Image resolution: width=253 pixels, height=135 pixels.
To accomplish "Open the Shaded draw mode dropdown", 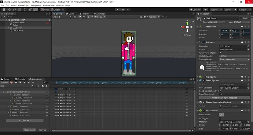I will pyautogui.click(x=62, y=17).
